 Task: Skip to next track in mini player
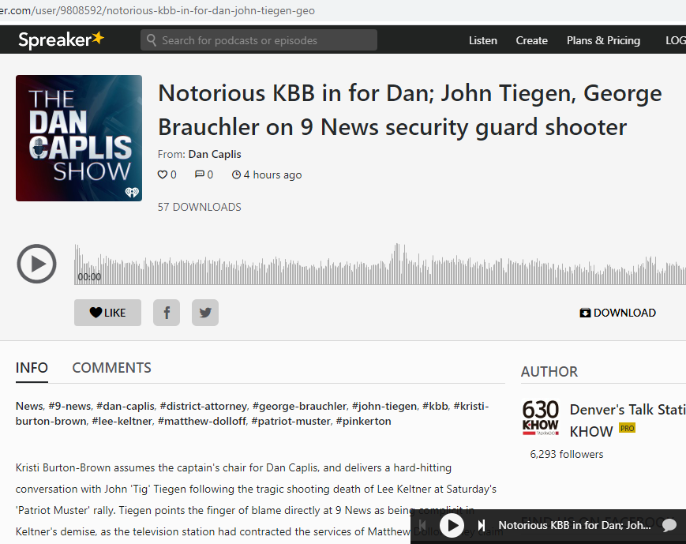coord(482,525)
